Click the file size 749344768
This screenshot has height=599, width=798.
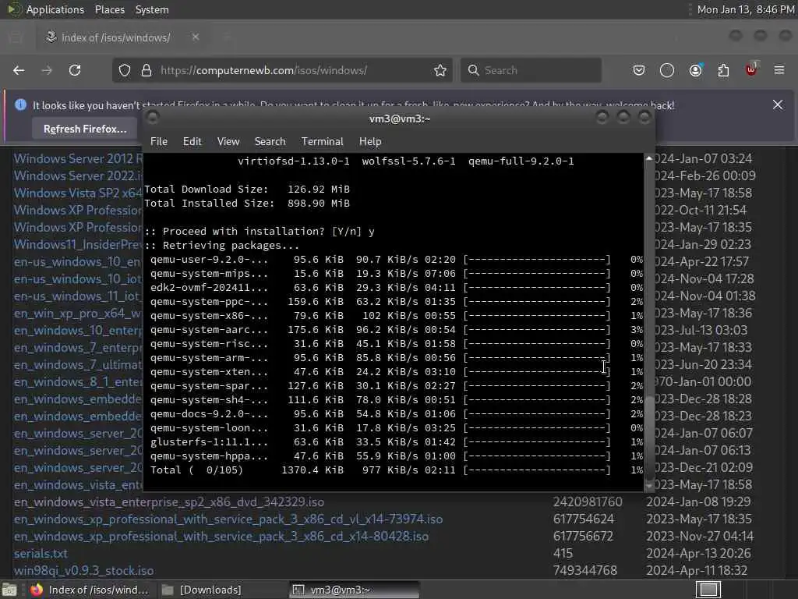584,570
